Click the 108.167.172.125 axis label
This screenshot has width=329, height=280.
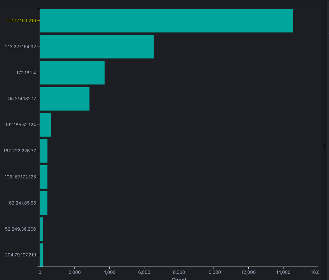click(20, 177)
